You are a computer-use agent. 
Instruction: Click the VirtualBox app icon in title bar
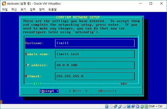tap(4, 4)
